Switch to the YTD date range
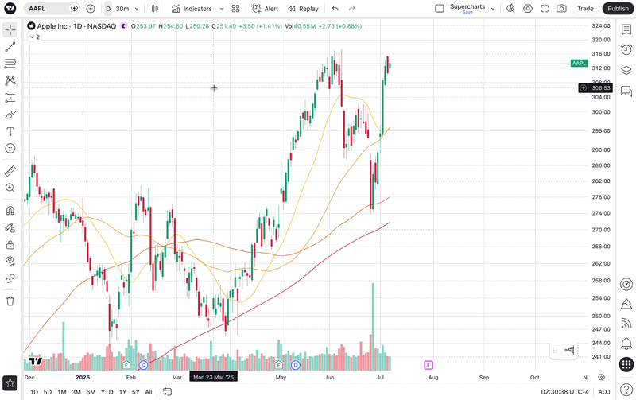The image size is (636, 400). (107, 392)
